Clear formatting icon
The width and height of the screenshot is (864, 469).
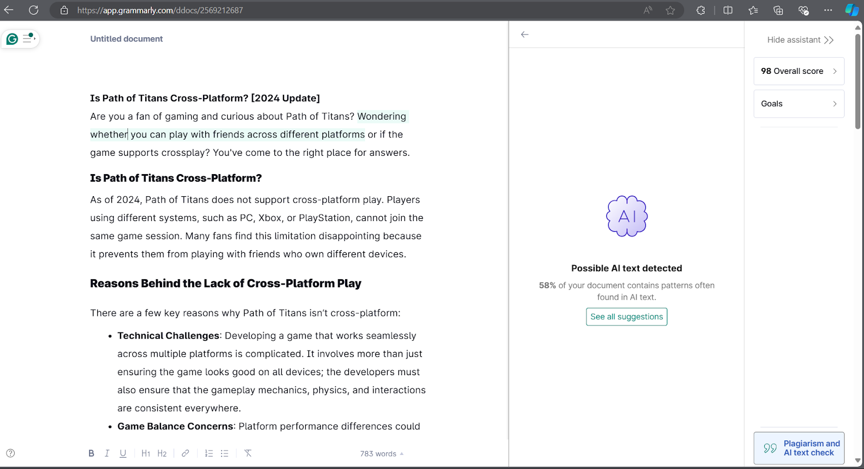click(248, 453)
